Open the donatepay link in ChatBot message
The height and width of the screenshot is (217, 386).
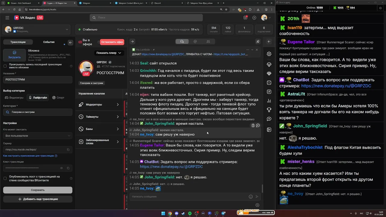click(171, 167)
